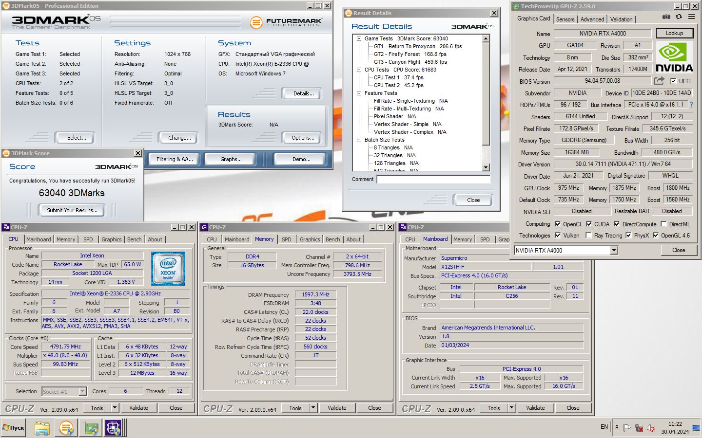Open the Пуск start button
This screenshot has width=702, height=438.
[13, 427]
